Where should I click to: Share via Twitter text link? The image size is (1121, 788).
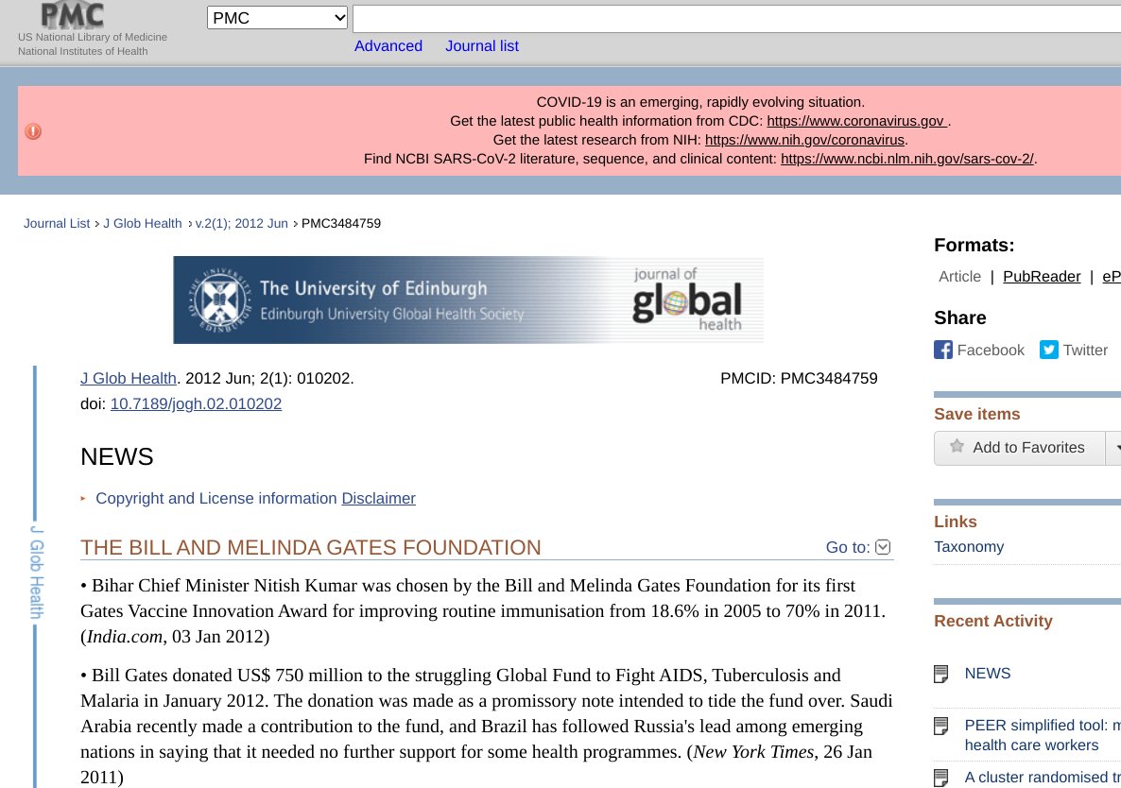[1085, 350]
